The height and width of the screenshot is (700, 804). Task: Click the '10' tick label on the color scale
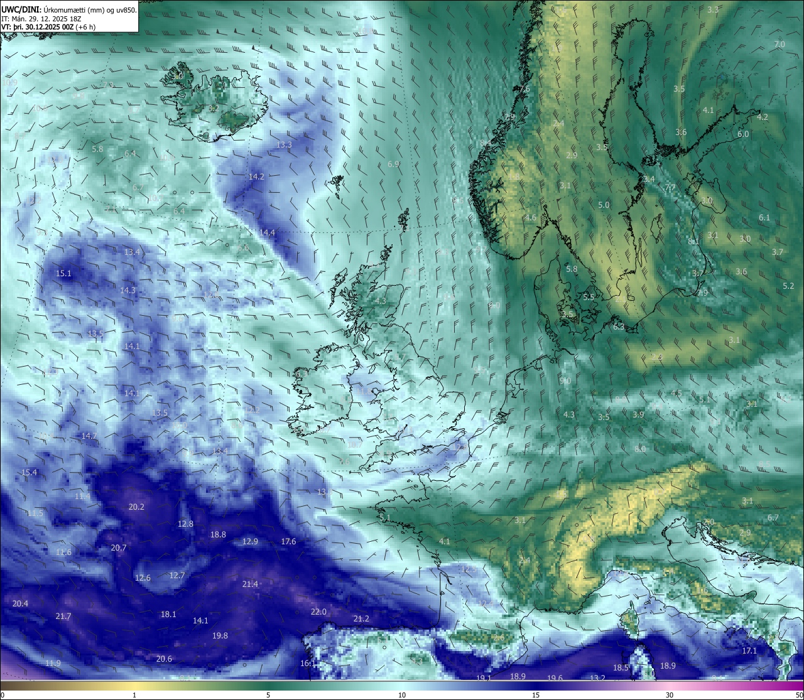click(x=402, y=695)
